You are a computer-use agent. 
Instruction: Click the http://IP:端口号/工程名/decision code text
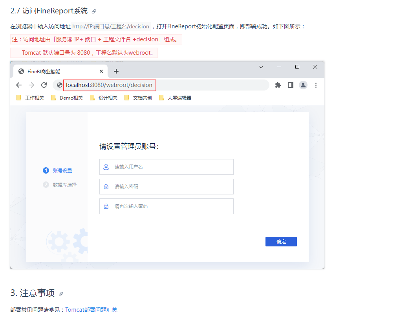[111, 26]
